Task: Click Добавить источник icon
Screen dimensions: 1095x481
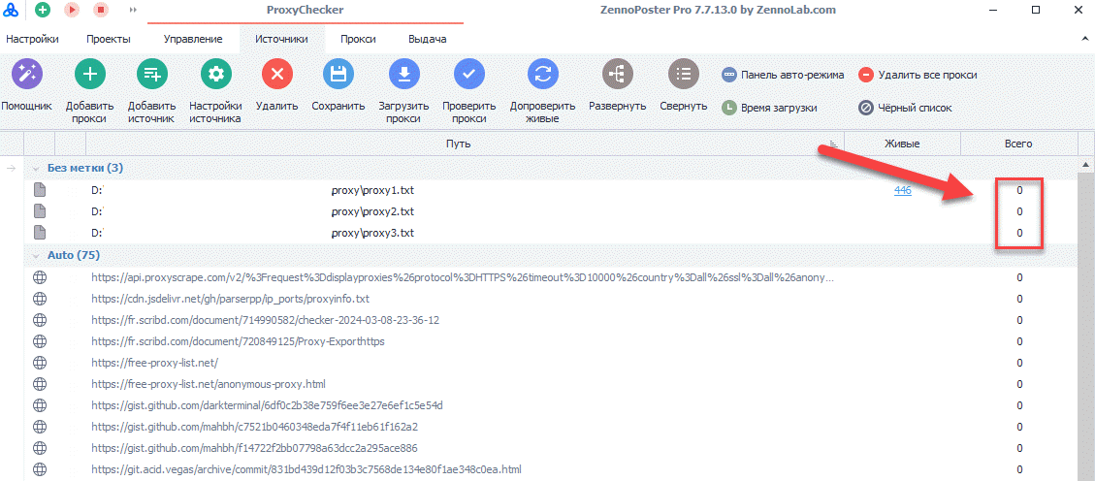Action: [151, 74]
